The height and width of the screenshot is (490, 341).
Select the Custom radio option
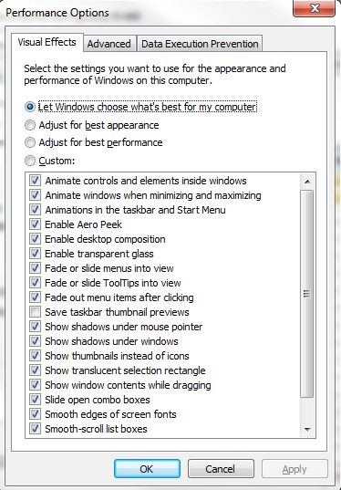30,161
